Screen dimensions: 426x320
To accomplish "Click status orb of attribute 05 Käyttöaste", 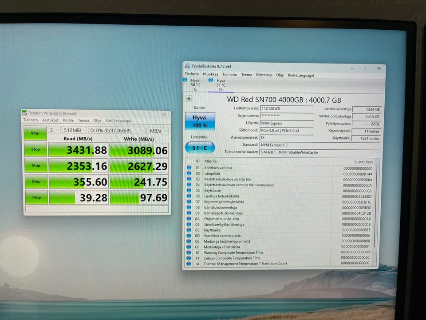I will (x=189, y=190).
